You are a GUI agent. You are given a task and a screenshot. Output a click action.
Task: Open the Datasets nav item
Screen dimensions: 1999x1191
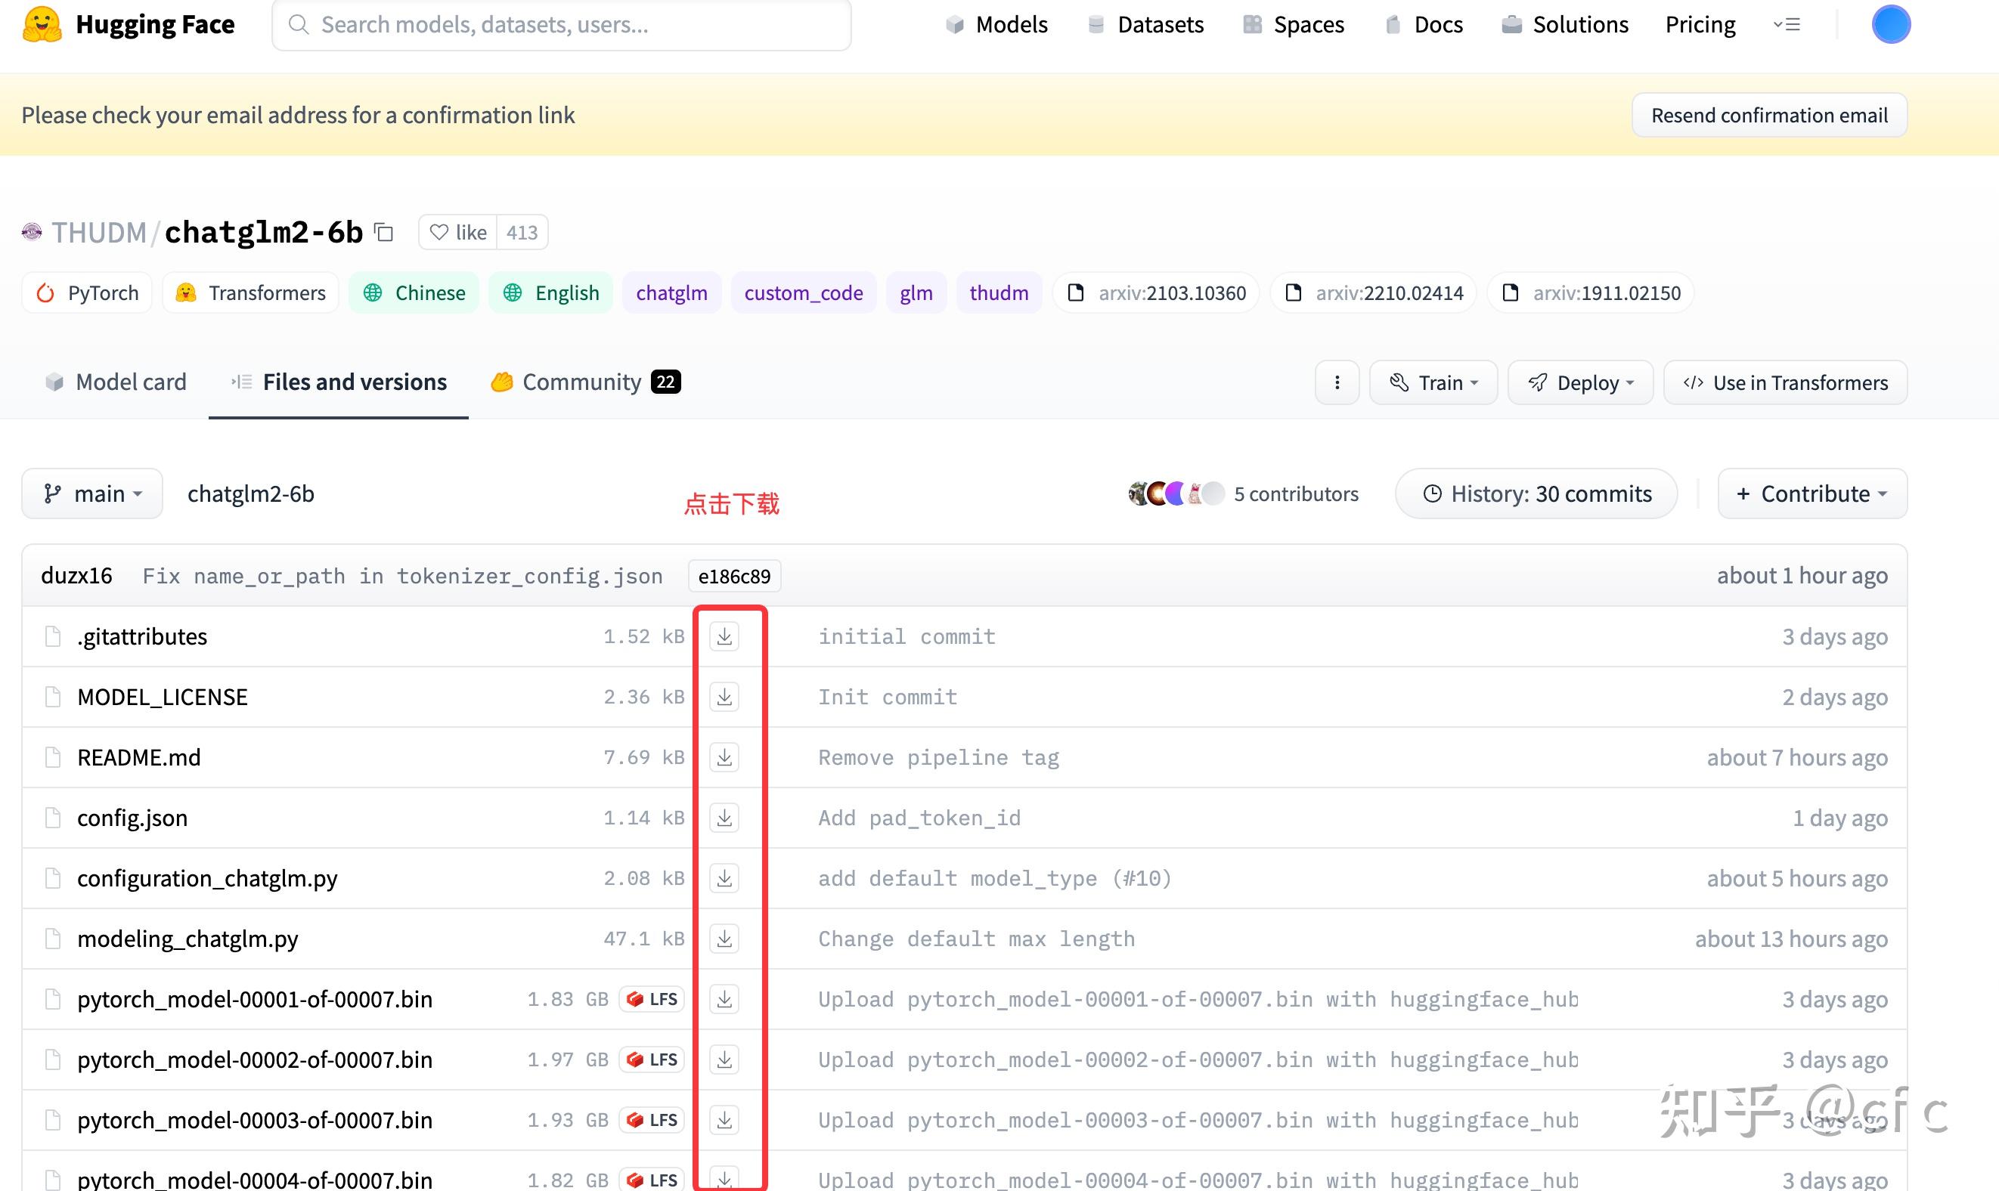(x=1145, y=25)
